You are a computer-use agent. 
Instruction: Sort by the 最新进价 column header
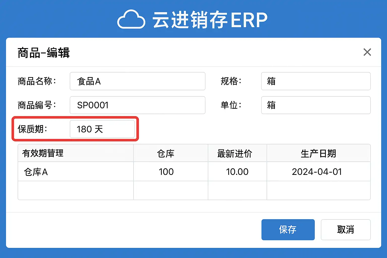[237, 153]
